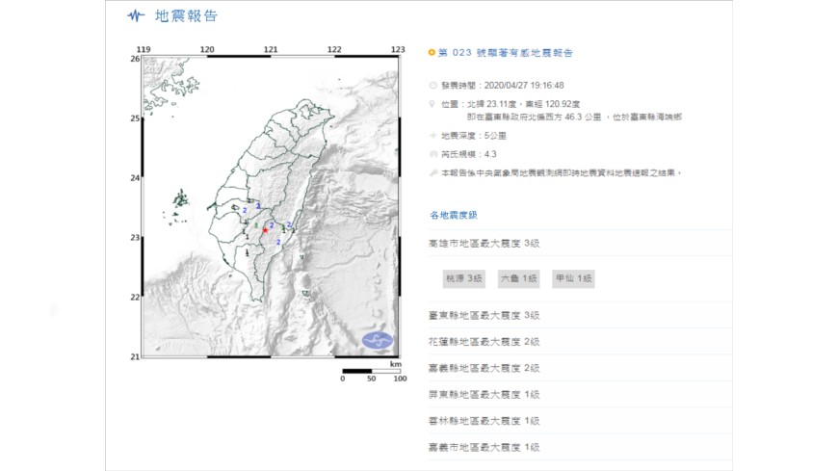838x471 pixels.
Task: Expand the 嘉義縣地區最大震度 2級 row
Action: [484, 368]
